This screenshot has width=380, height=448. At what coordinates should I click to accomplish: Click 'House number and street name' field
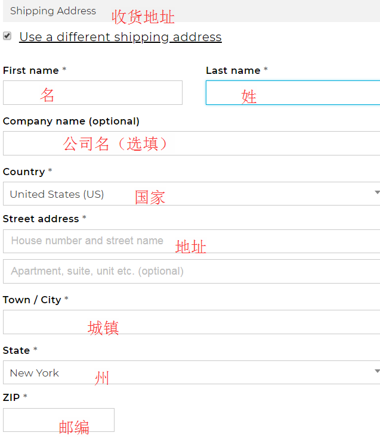point(191,241)
